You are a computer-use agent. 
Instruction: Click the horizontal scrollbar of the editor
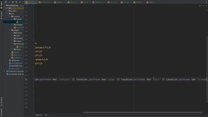tap(143, 112)
